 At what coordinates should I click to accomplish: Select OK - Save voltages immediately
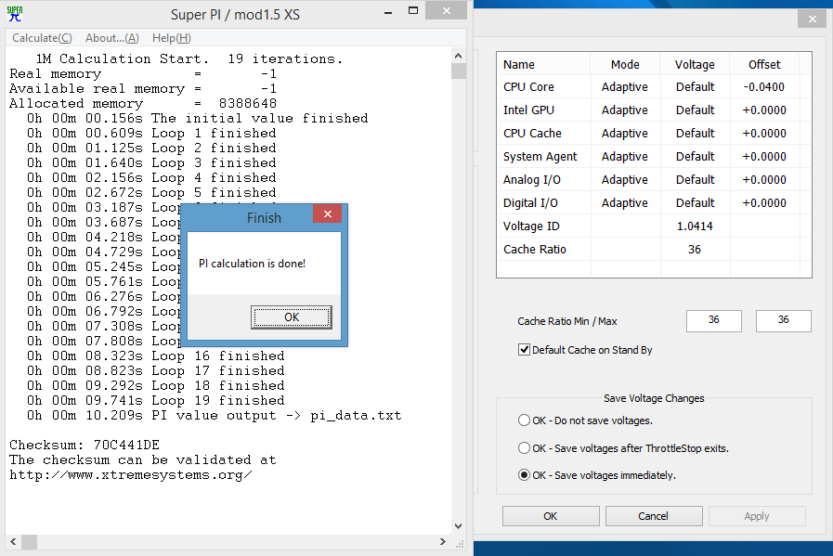[524, 474]
